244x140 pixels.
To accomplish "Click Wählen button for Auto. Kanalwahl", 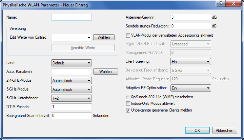I will (106, 72).
